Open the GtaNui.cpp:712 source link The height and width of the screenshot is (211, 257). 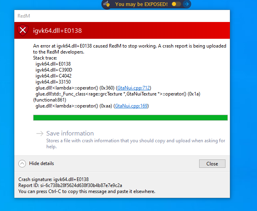(x=133, y=88)
